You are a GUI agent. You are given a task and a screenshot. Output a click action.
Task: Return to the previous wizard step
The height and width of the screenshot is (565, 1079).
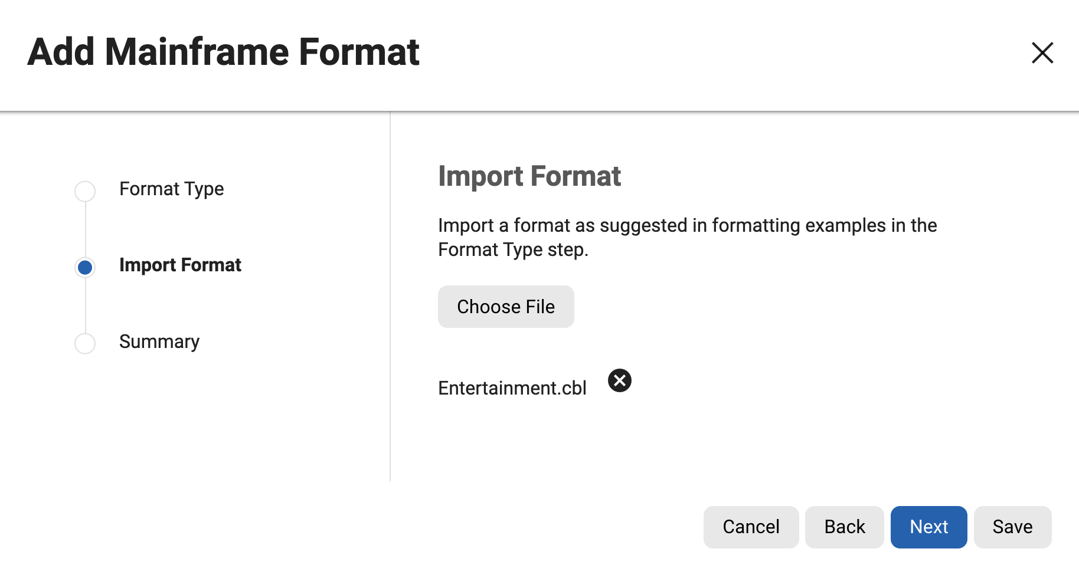tap(844, 527)
